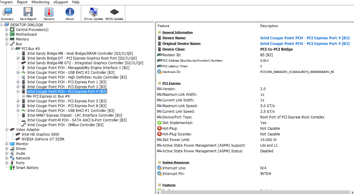Click the Ports plug icon
Screen dimensions: 354x194
[x=12, y=163]
